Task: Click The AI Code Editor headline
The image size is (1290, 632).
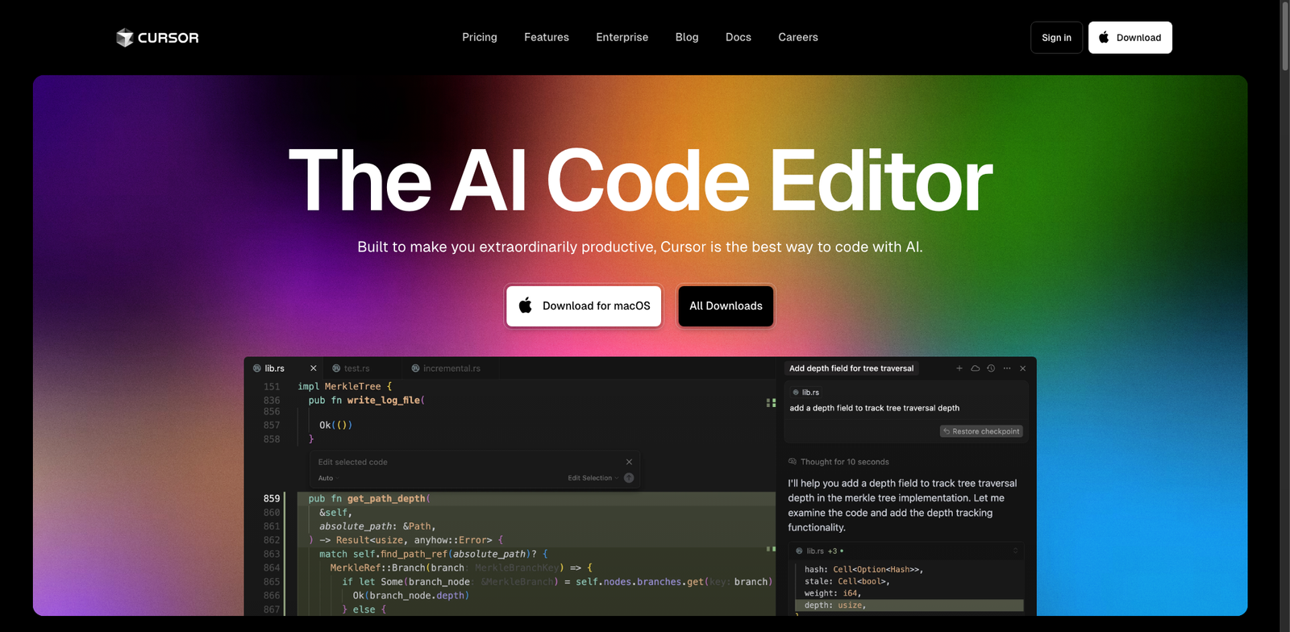Action: pos(640,181)
